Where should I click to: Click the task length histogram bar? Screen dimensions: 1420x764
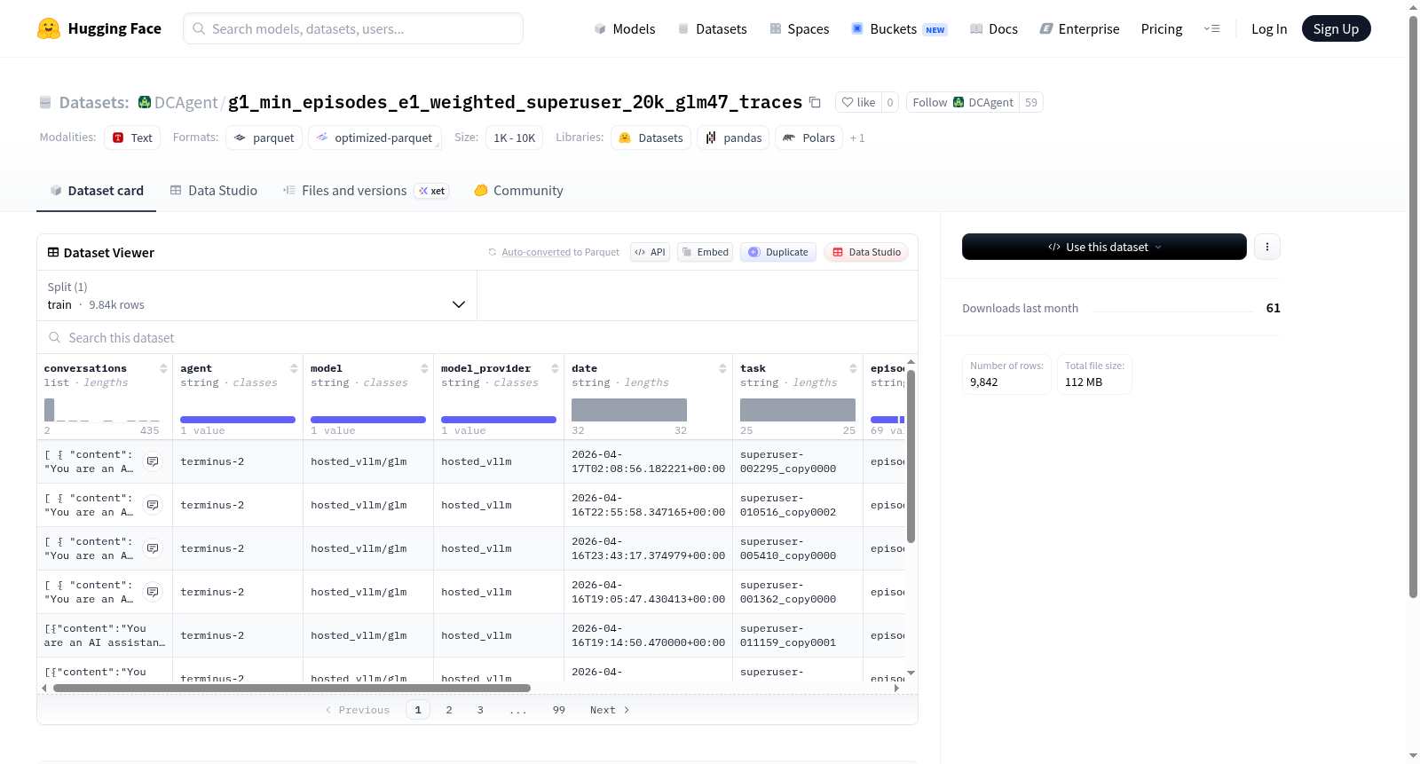pyautogui.click(x=798, y=410)
